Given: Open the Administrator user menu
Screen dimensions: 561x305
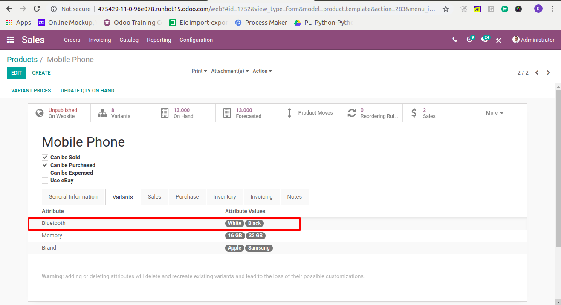Looking at the screenshot, I should [x=533, y=40].
